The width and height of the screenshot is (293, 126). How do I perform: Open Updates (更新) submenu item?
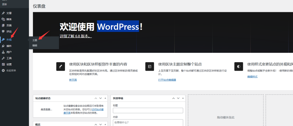click(x=5, y=4)
